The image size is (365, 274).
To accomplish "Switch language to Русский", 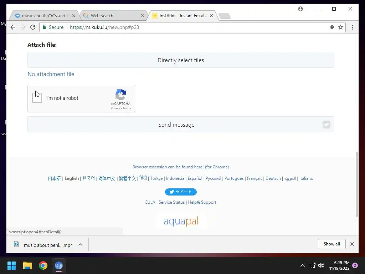I will click(213, 178).
